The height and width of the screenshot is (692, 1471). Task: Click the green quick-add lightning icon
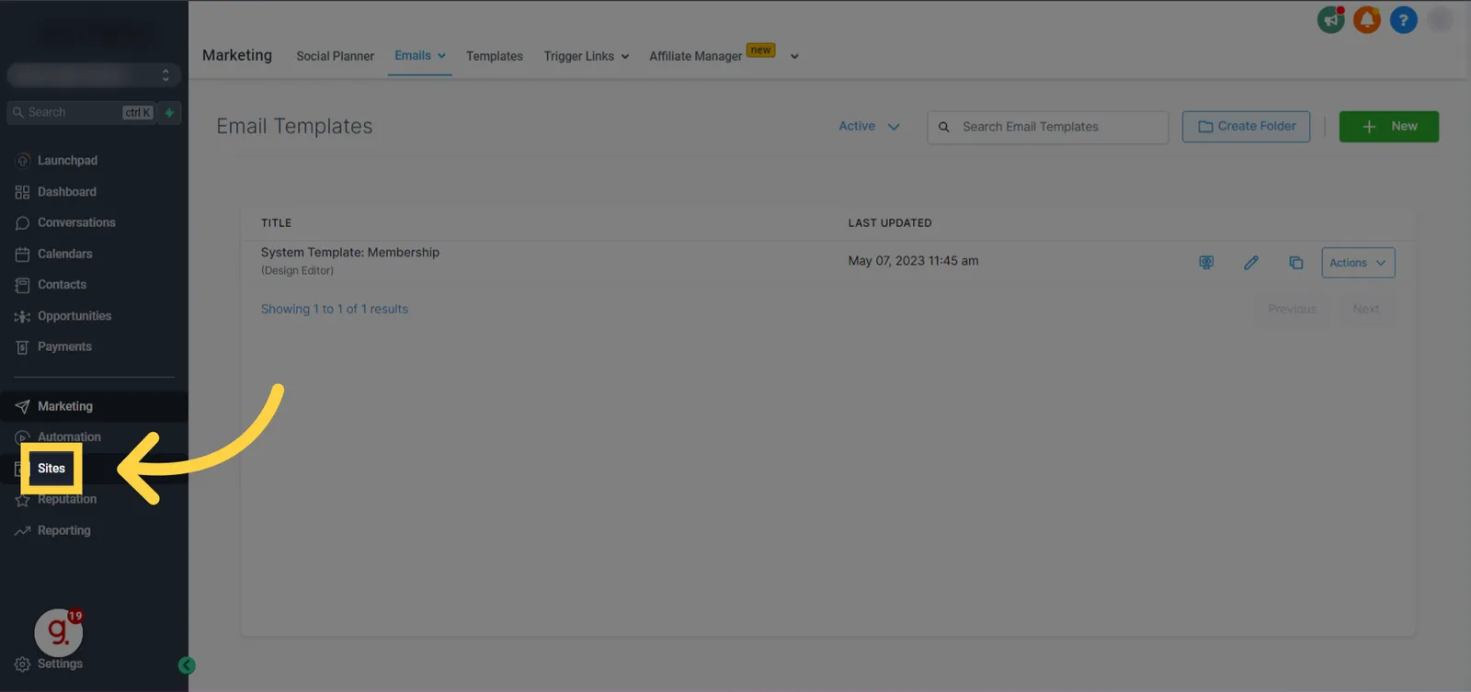click(x=169, y=112)
